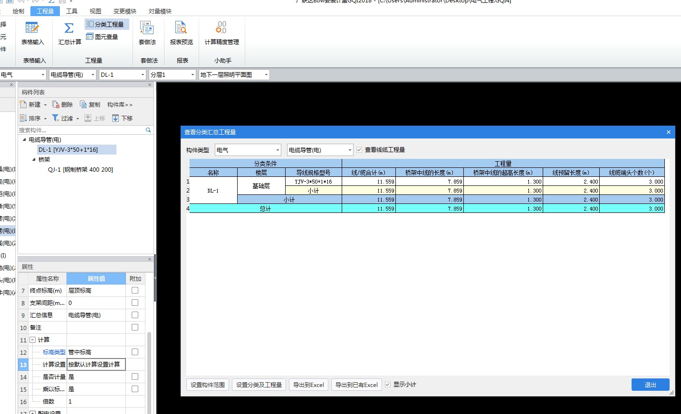The width and height of the screenshot is (681, 414).
Task: Collapse the 桥架 tree node
Action: click(x=34, y=159)
